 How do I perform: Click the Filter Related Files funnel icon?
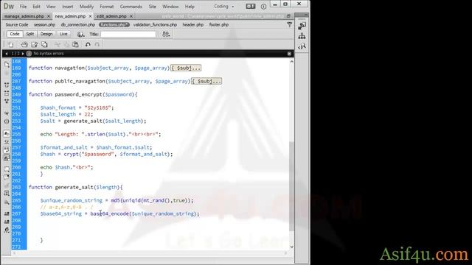pos(290,24)
